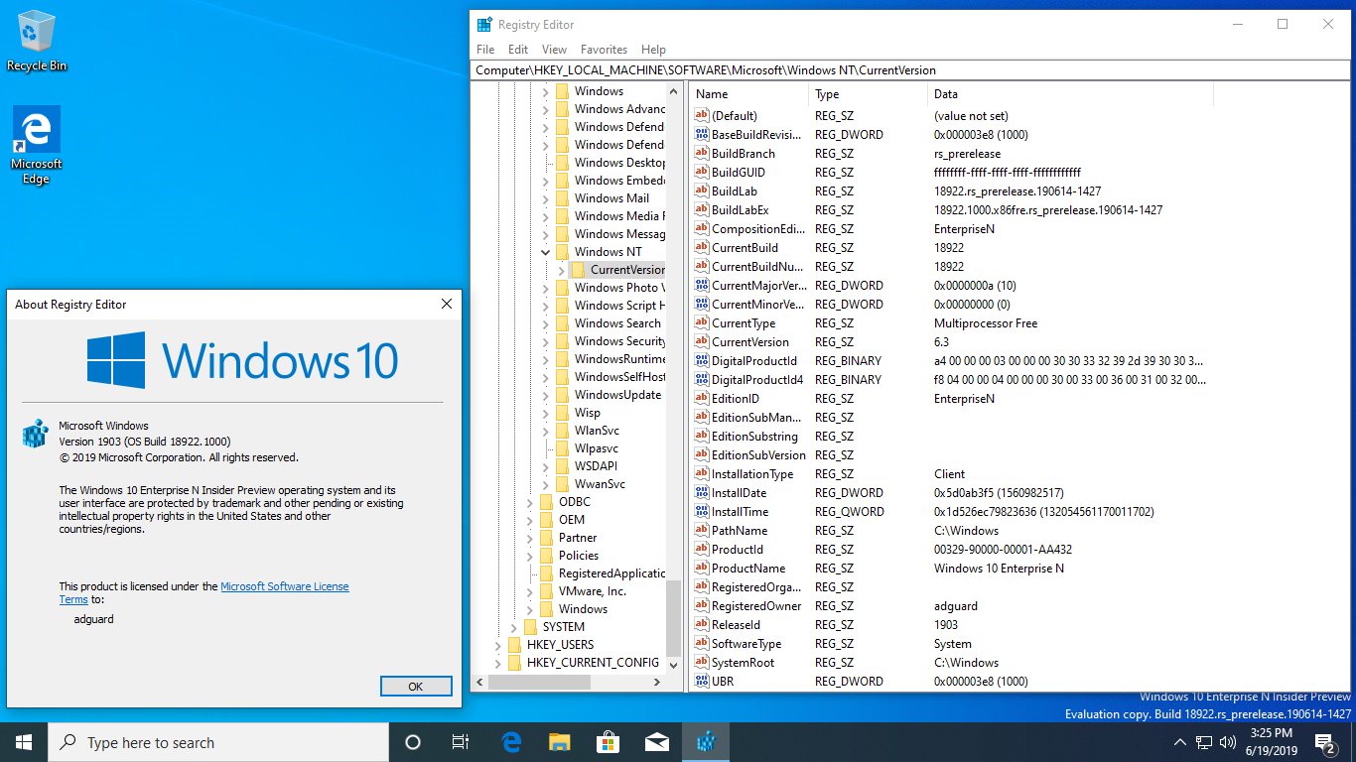Select the Windows Mail key
This screenshot has width=1356, height=762.
(x=611, y=198)
